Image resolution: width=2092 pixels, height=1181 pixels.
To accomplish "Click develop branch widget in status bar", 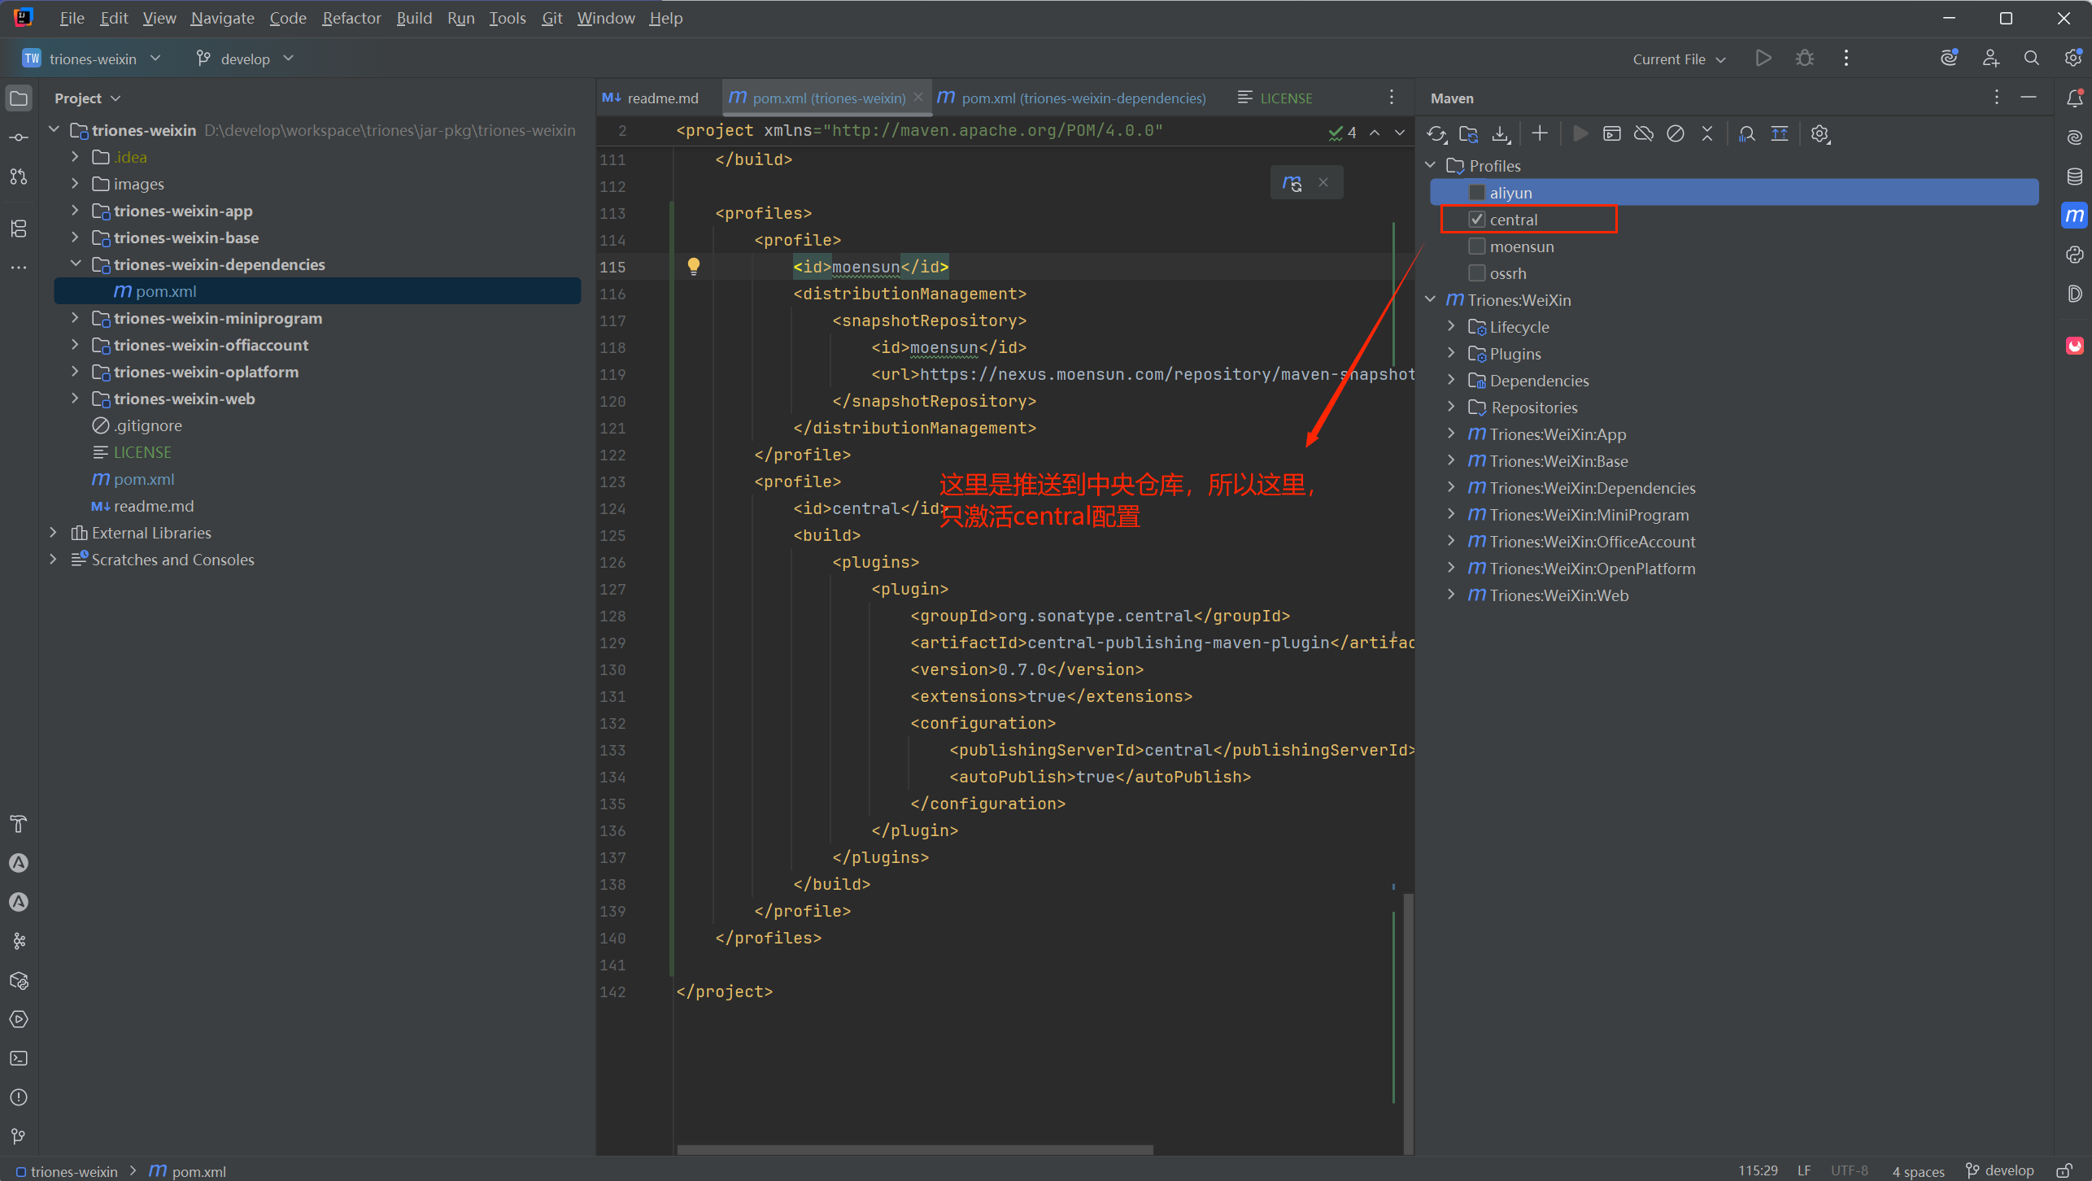I will 1999,1171.
